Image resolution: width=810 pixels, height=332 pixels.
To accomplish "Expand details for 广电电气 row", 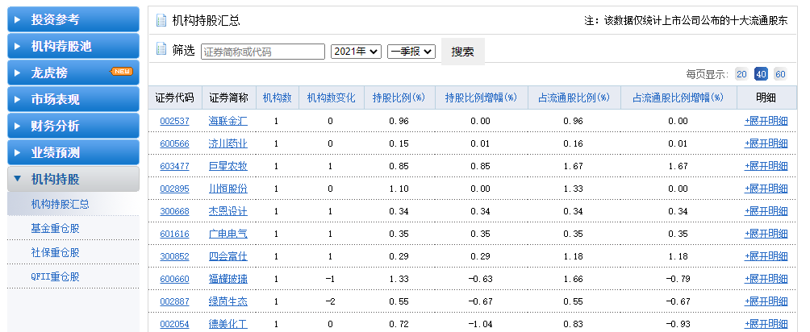I will (766, 234).
